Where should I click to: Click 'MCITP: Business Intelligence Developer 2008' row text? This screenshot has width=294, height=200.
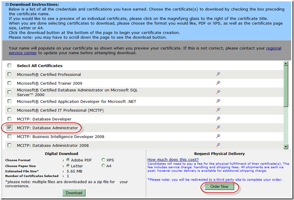[x=60, y=137]
